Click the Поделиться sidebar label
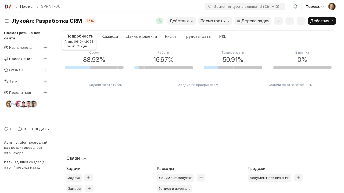Image resolution: width=344 pixels, height=193 pixels. pyautogui.click(x=20, y=92)
